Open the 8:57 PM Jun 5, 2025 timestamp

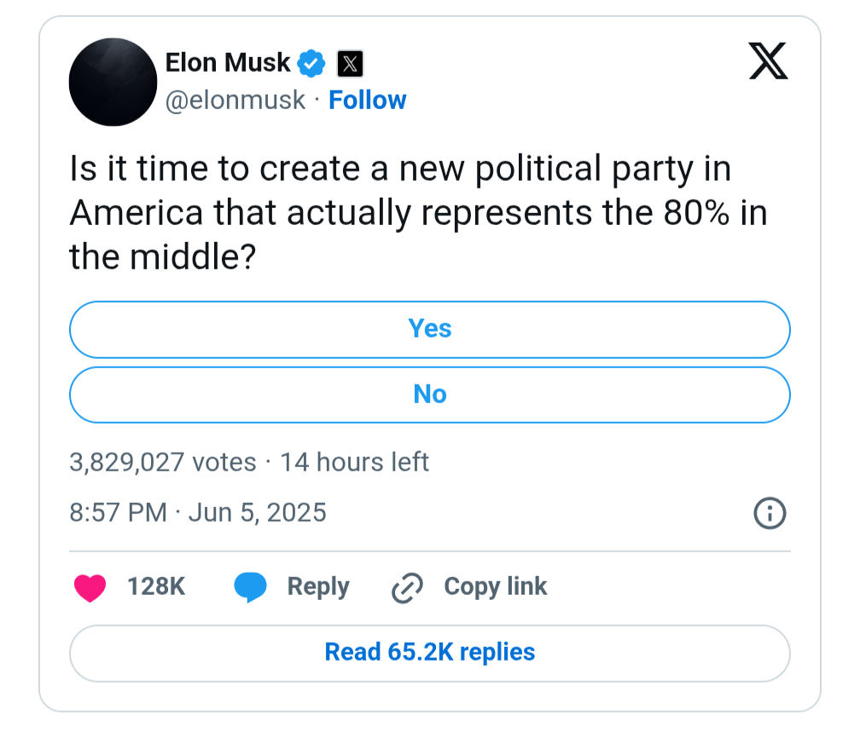click(198, 513)
